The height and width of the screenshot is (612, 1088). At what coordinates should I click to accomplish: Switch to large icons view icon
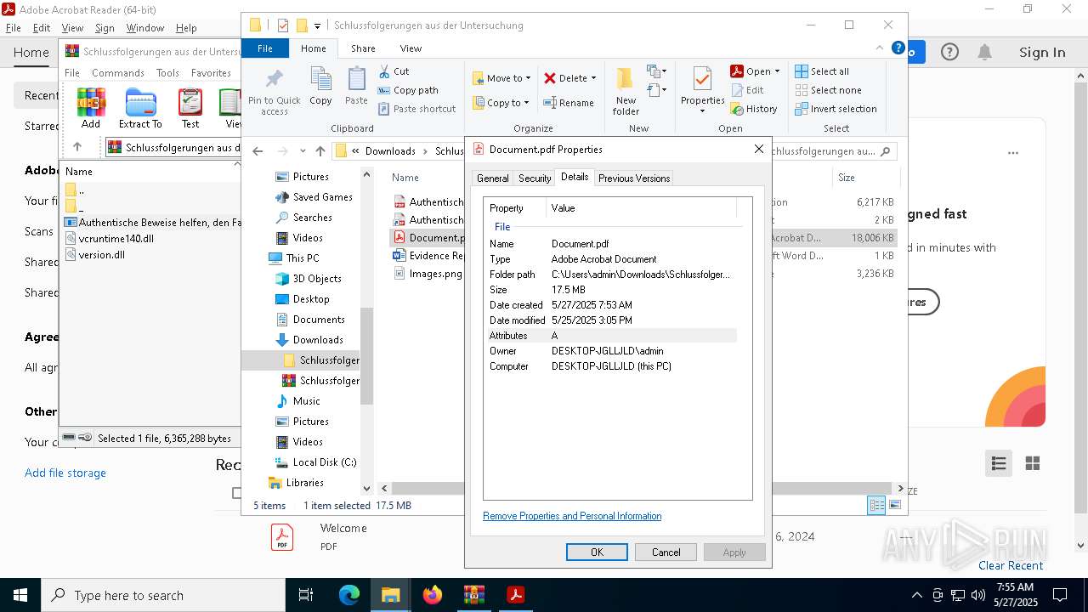coord(894,505)
